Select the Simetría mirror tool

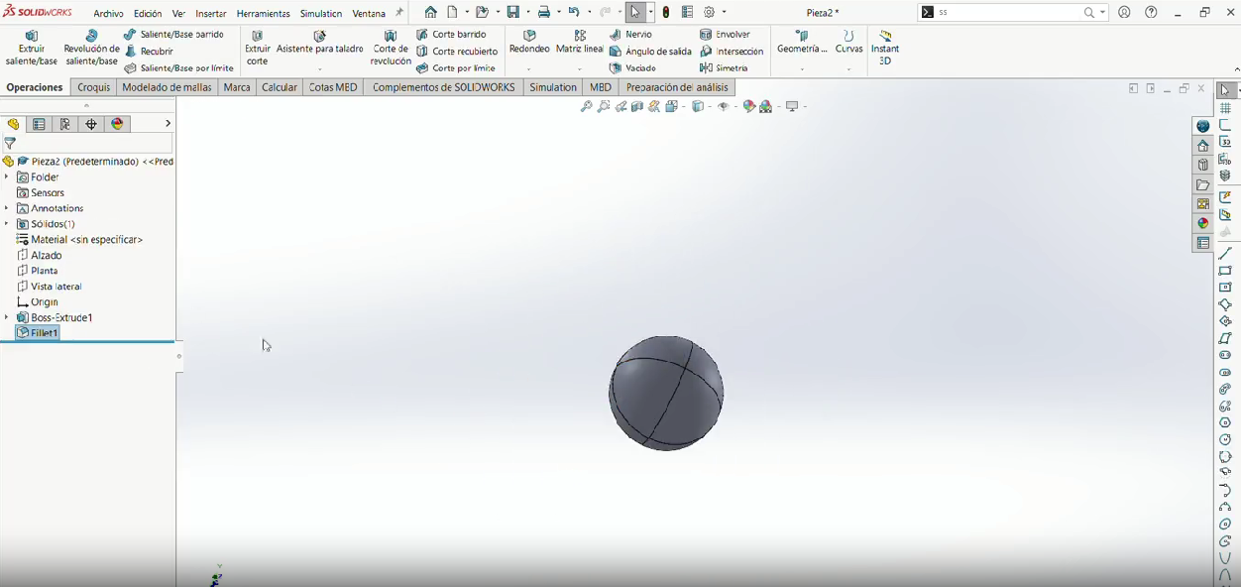[725, 68]
